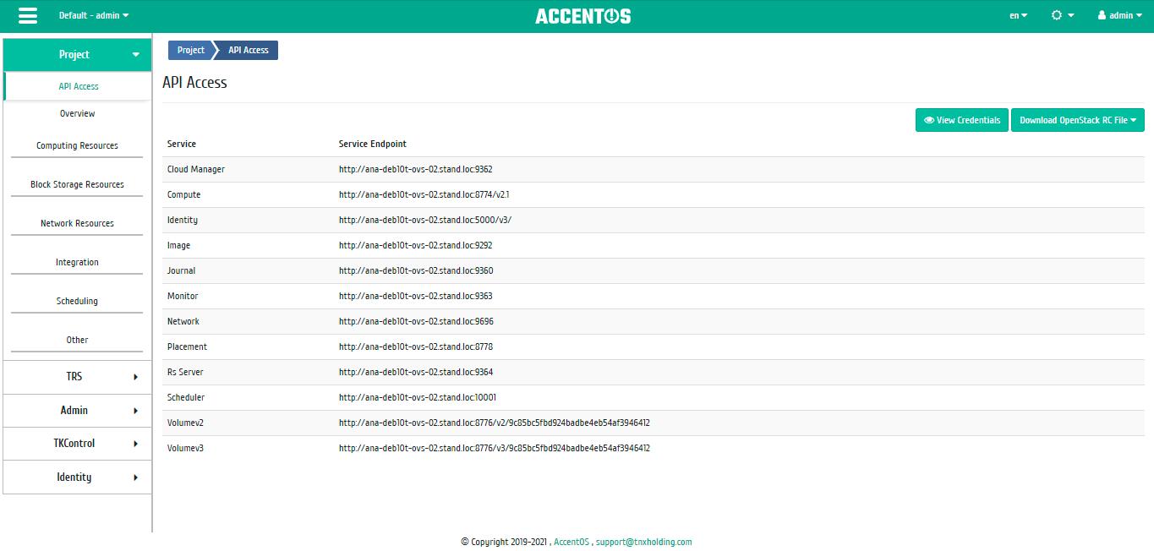1154x551 pixels.
Task: Select the Cloud Manager service cell
Action: (196, 169)
